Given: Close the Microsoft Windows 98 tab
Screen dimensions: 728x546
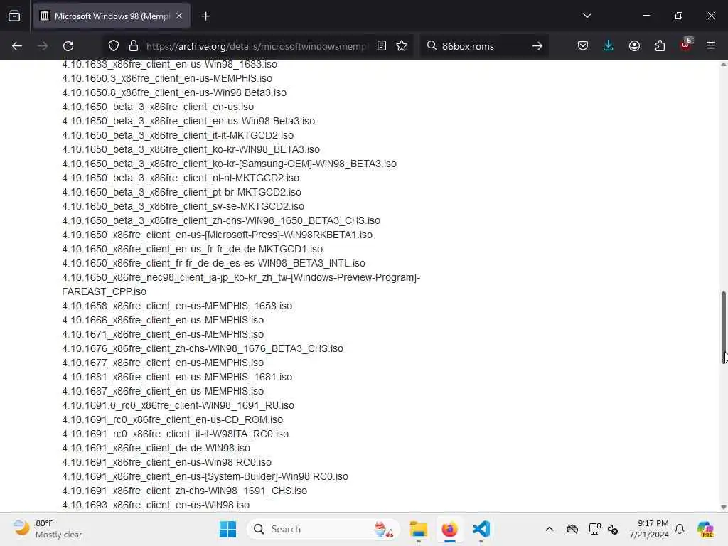Looking at the screenshot, I should point(179,16).
